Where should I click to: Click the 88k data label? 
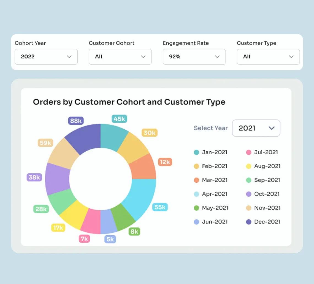[x=76, y=121]
